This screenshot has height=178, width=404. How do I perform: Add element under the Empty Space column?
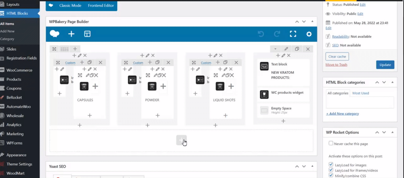(x=283, y=121)
